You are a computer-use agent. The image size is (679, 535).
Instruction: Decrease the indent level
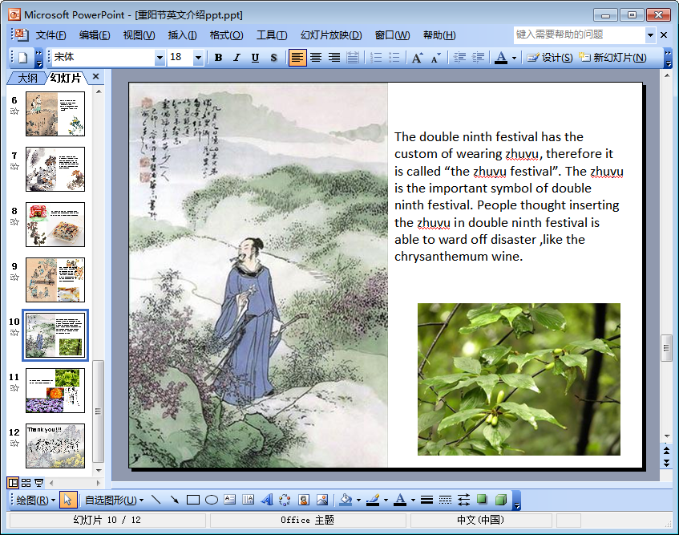pos(459,58)
